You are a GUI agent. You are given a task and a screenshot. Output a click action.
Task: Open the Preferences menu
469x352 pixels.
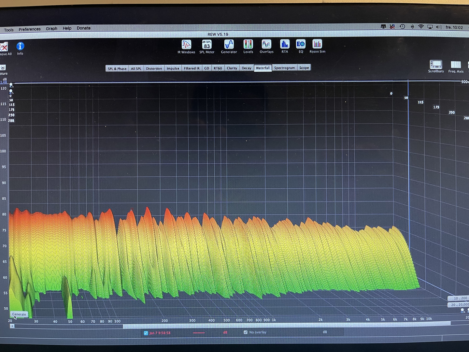click(x=30, y=29)
